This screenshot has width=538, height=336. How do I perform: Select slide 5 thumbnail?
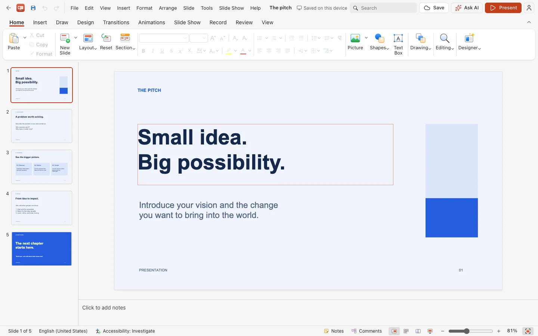point(41,249)
